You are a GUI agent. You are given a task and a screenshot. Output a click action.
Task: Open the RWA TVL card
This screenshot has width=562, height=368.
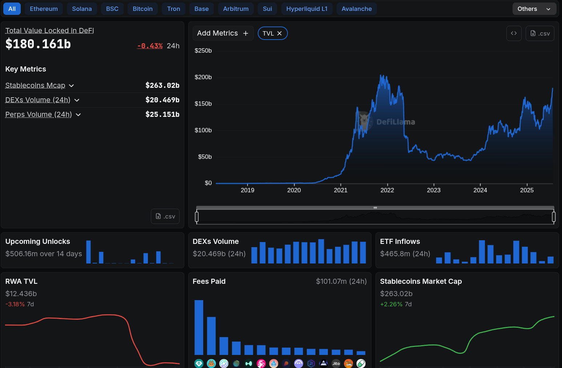(92, 320)
